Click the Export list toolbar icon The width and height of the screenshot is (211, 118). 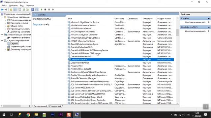coord(27,10)
